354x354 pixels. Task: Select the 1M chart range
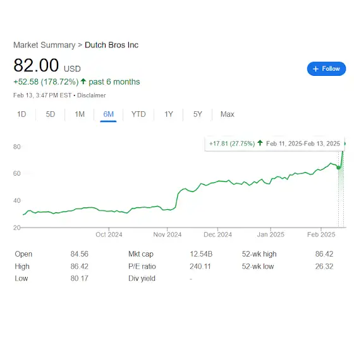[x=80, y=114]
